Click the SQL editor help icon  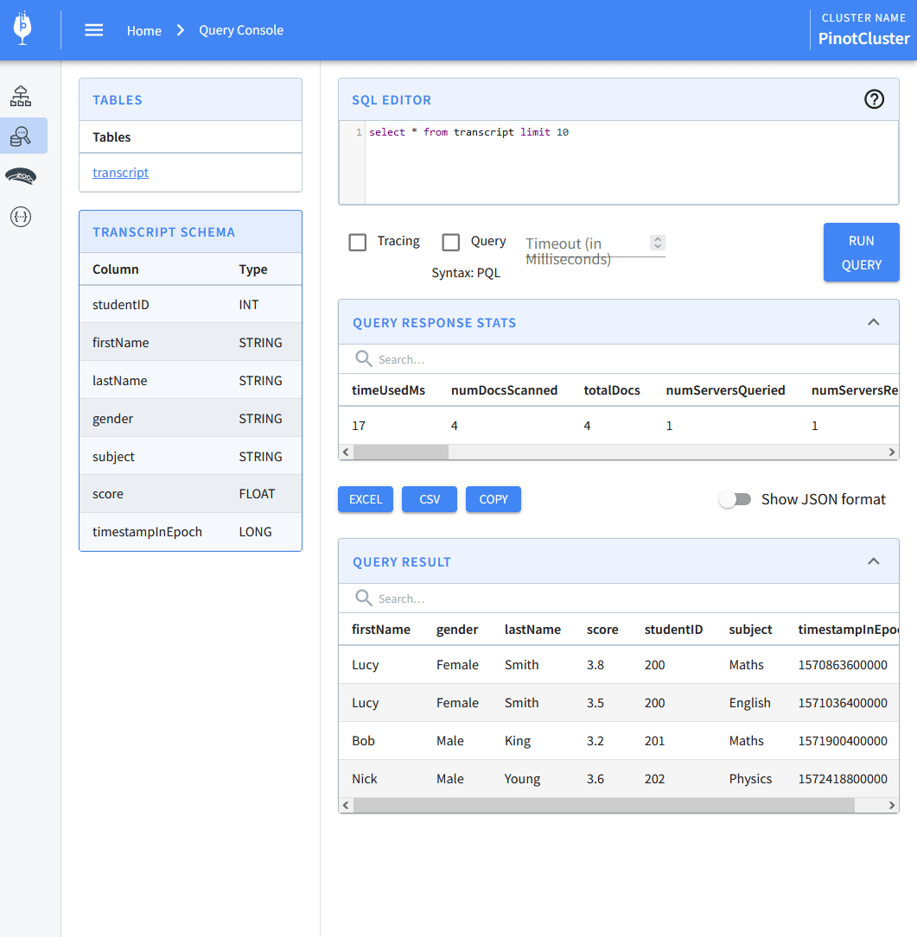click(x=874, y=99)
